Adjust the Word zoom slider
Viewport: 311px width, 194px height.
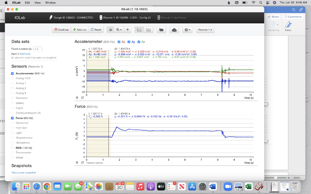click(x=275, y=178)
